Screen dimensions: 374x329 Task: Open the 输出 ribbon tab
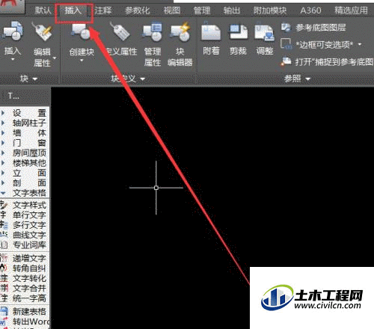231,10
